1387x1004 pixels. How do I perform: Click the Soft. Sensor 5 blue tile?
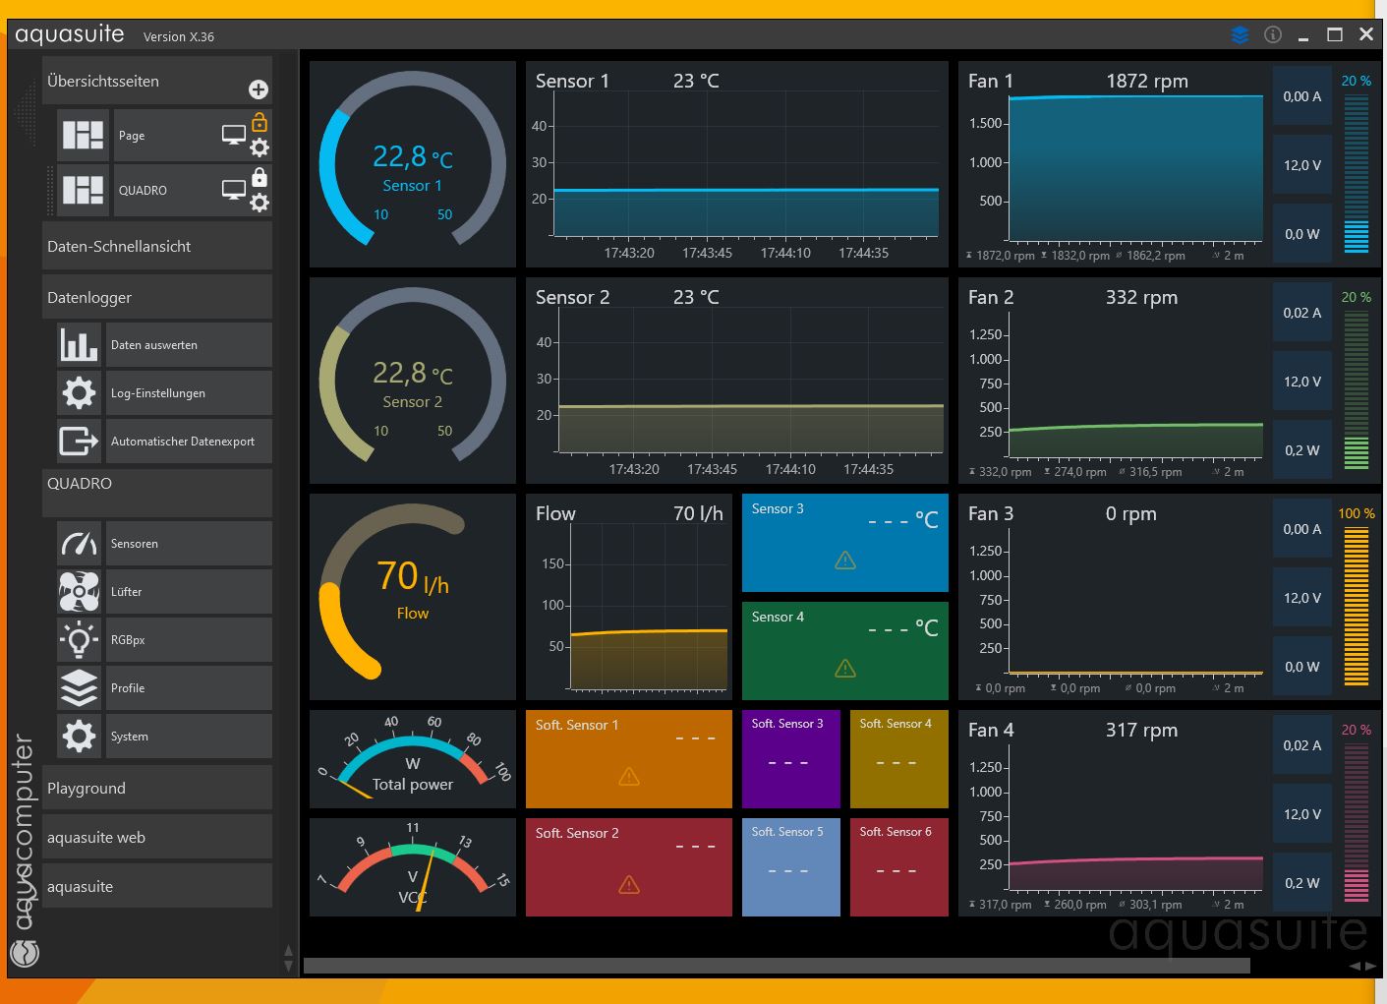[791, 867]
